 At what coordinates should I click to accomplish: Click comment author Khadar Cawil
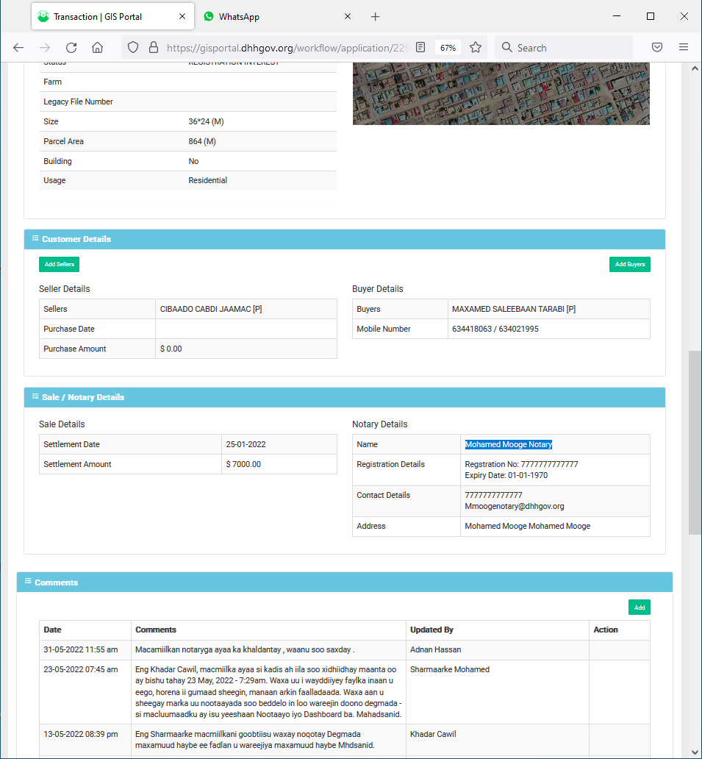click(x=433, y=734)
